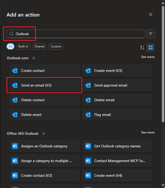The height and width of the screenshot is (188, 165).
Task: Switch to grid view layout
Action: (x=151, y=47)
